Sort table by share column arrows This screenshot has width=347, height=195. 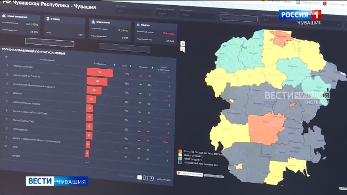[x=131, y=66]
